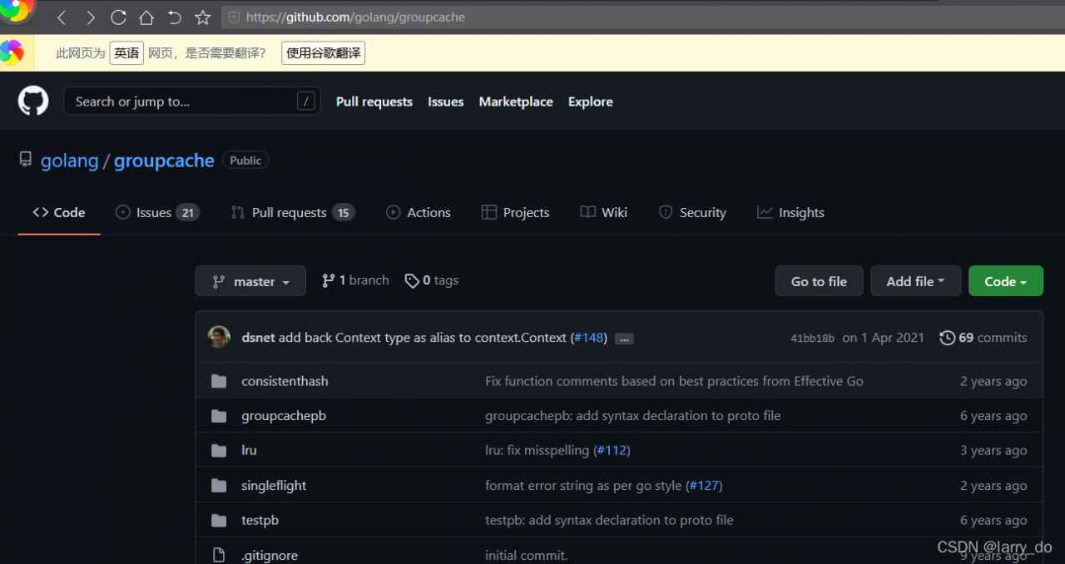Viewport: 1065px width, 564px height.
Task: Open the browser home page icon
Action: [x=146, y=17]
